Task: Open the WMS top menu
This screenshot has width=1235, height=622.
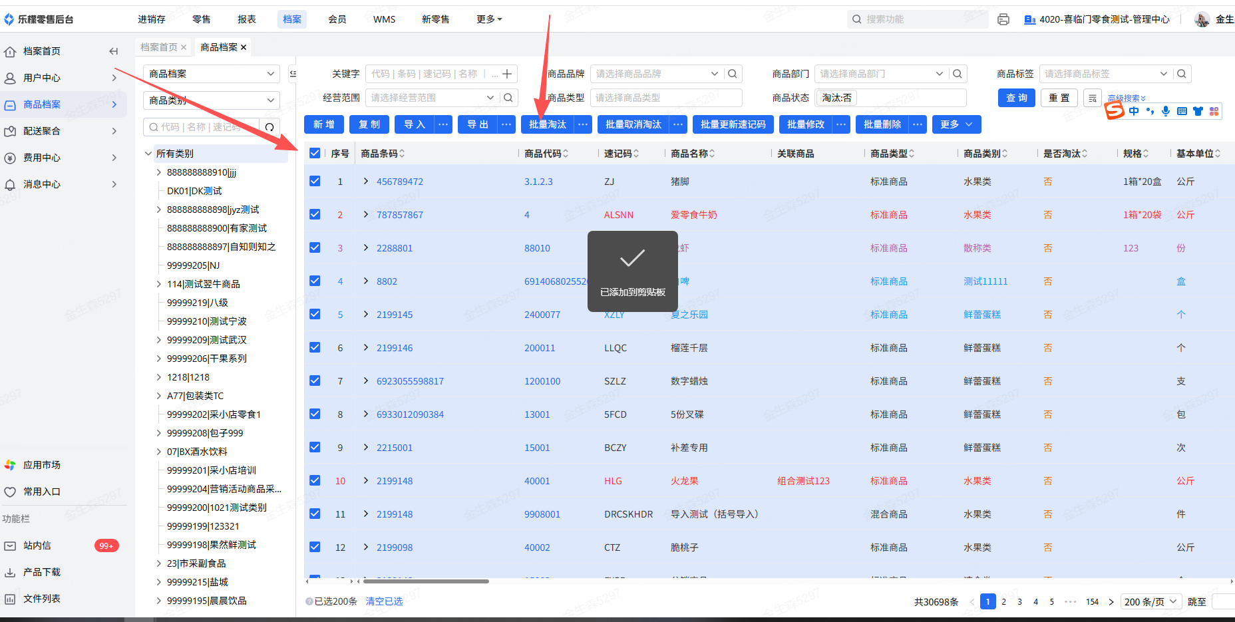Action: click(x=385, y=19)
